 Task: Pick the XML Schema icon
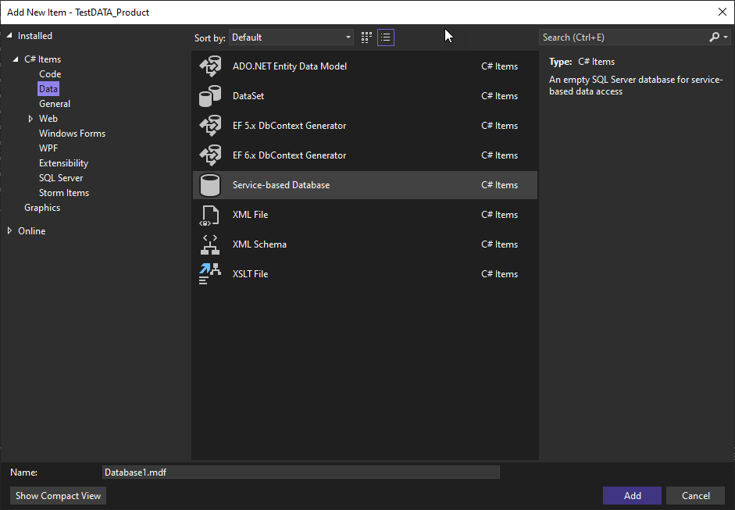tap(210, 244)
